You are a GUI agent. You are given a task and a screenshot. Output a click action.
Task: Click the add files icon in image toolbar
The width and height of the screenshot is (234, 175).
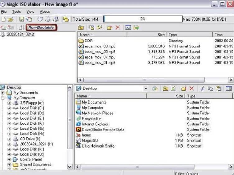coord(91,27)
